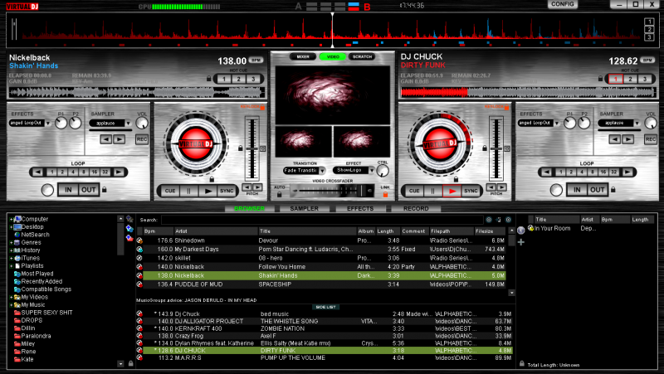Toggle hot cue lock on deck B
Screen dimensions: 664x374
600,79
